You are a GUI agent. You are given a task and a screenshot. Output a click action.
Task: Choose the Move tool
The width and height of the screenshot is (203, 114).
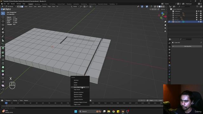(3, 21)
